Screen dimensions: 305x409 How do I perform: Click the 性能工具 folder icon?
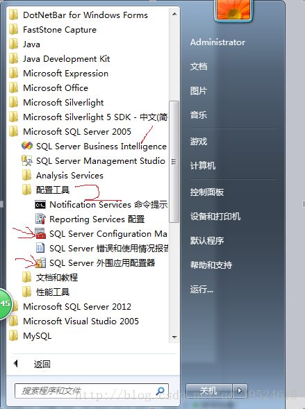pos(26,292)
